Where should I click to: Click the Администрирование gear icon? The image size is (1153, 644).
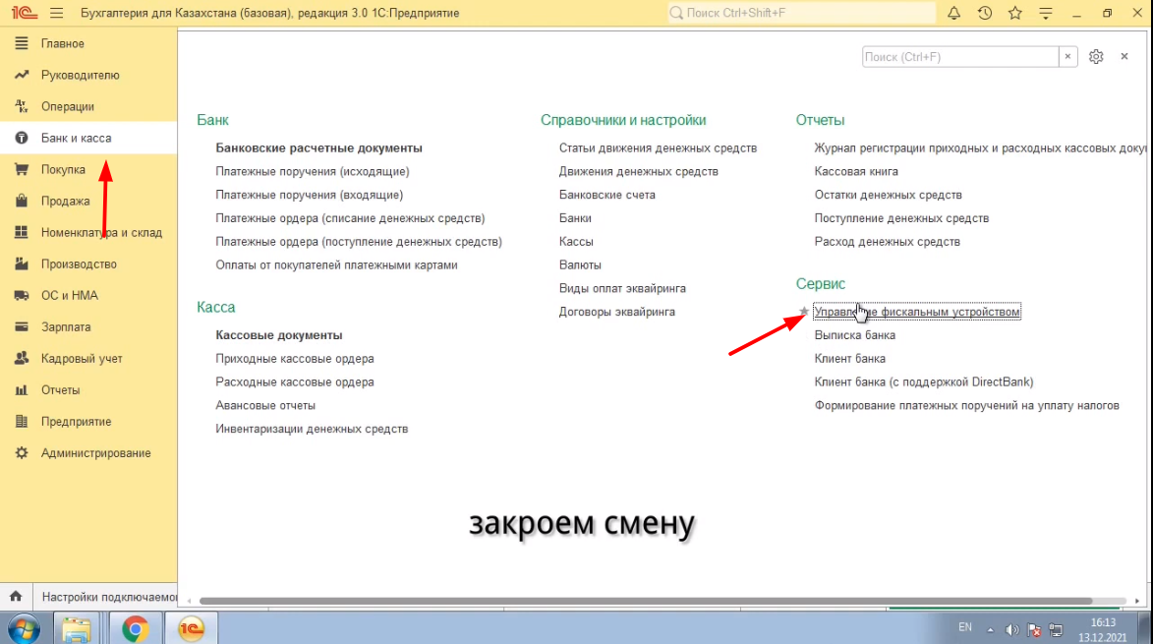pyautogui.click(x=22, y=453)
